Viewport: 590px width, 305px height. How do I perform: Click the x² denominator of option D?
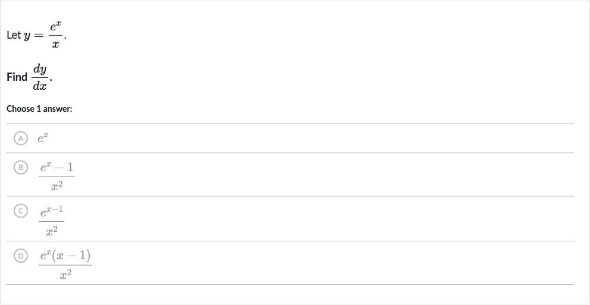pos(65,275)
